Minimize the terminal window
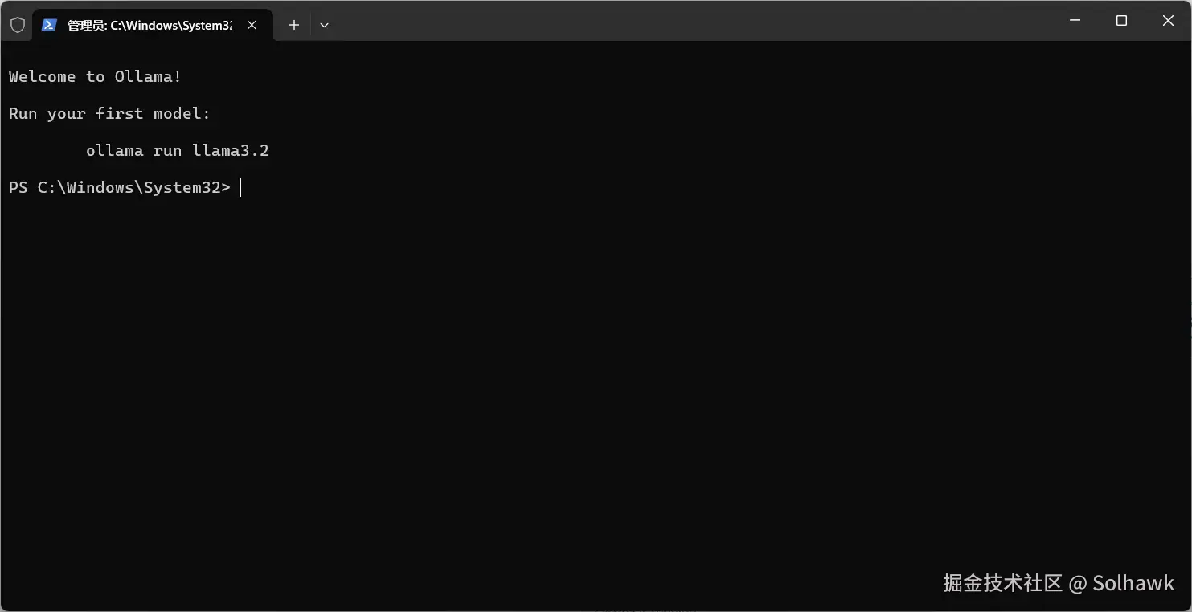 [1075, 21]
